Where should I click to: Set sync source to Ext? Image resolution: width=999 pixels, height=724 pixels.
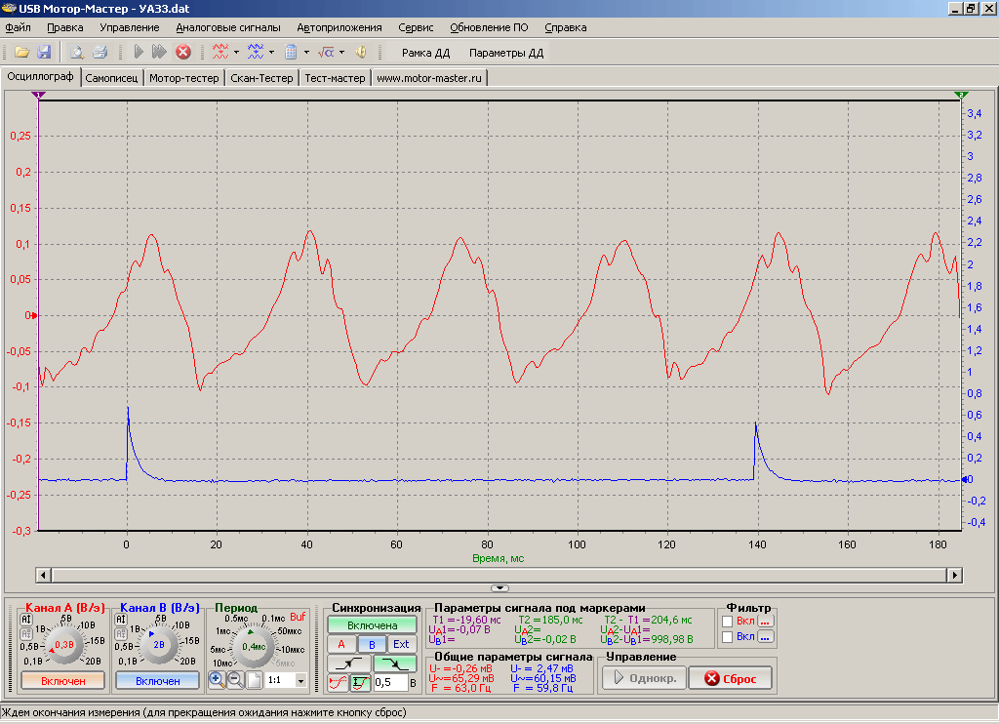(x=401, y=644)
